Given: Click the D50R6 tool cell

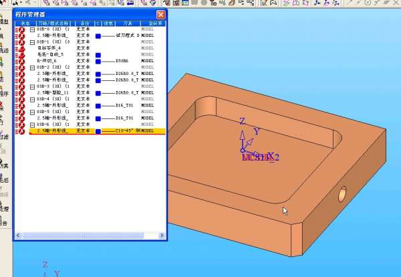Looking at the screenshot, I should coord(122,61).
